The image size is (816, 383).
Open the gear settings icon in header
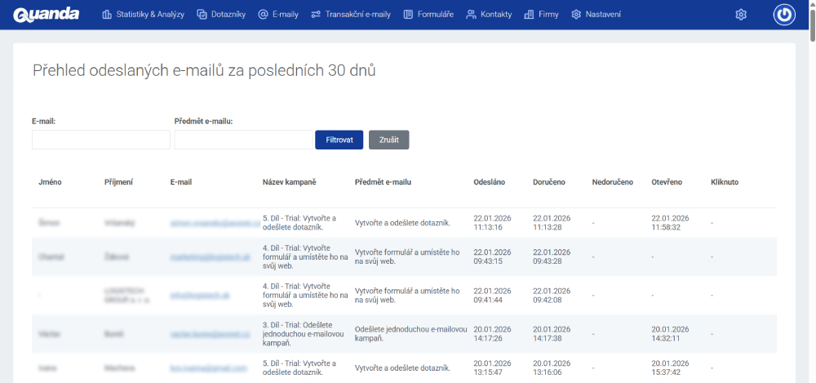point(741,15)
